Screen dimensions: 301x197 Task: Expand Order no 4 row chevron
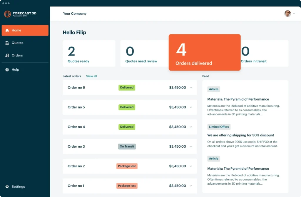point(191,127)
